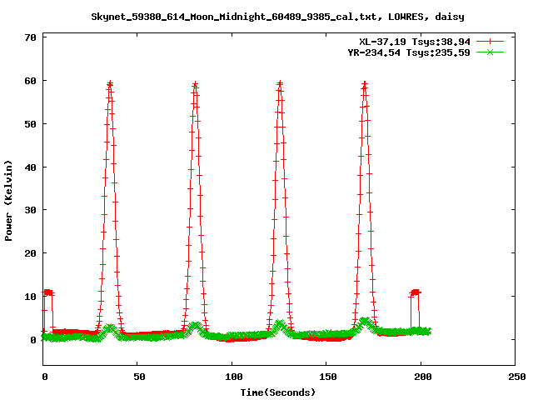This screenshot has width=533, height=400.
Task: Click the y-axis tick label 30
Action: click(31, 210)
